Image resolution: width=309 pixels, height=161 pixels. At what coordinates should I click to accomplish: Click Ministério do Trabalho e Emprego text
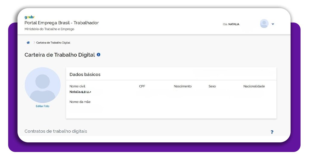49,29
